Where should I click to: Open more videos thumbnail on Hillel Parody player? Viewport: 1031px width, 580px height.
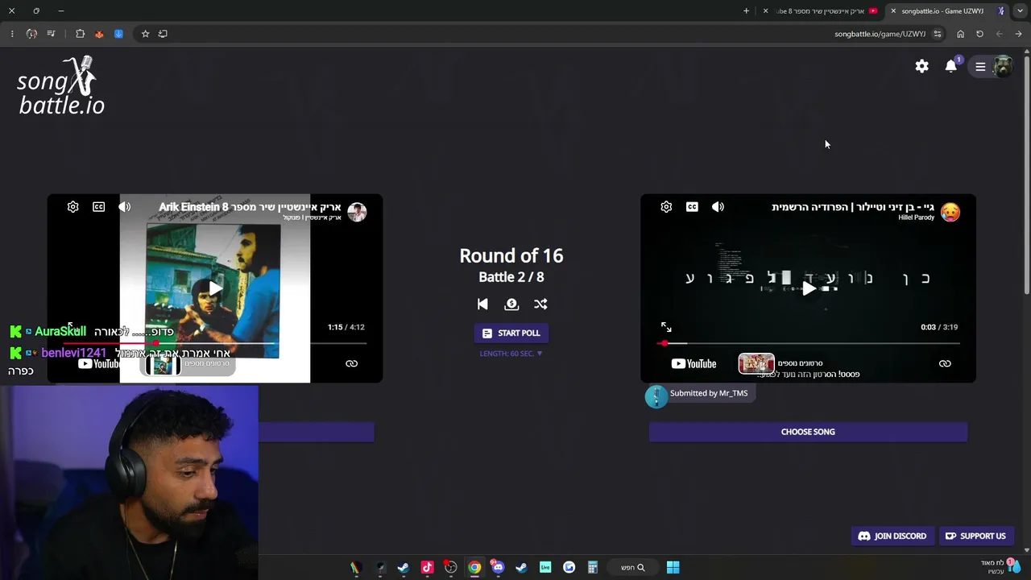coord(756,364)
